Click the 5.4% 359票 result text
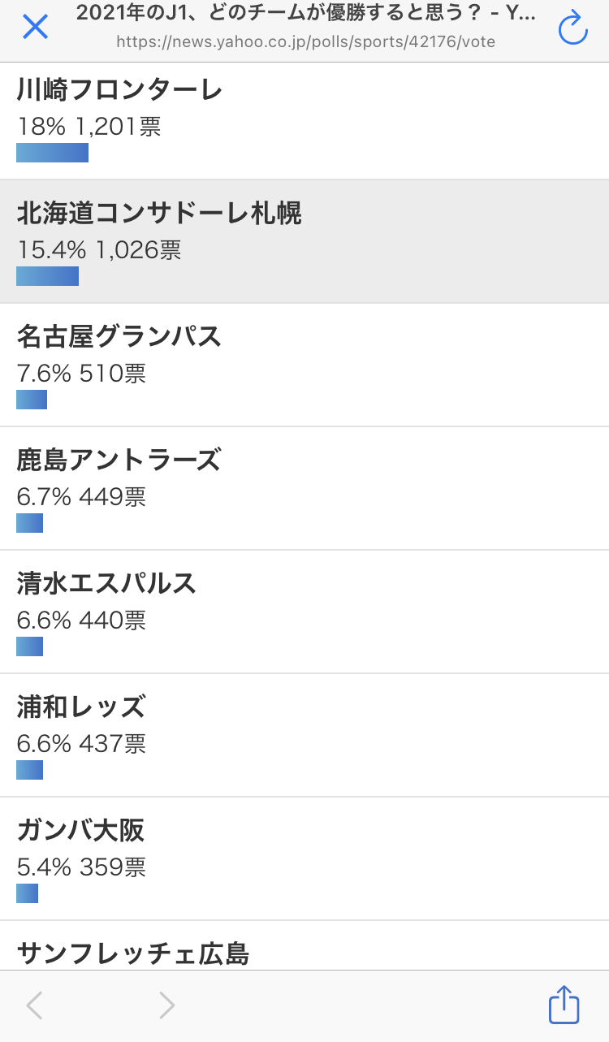 click(81, 867)
